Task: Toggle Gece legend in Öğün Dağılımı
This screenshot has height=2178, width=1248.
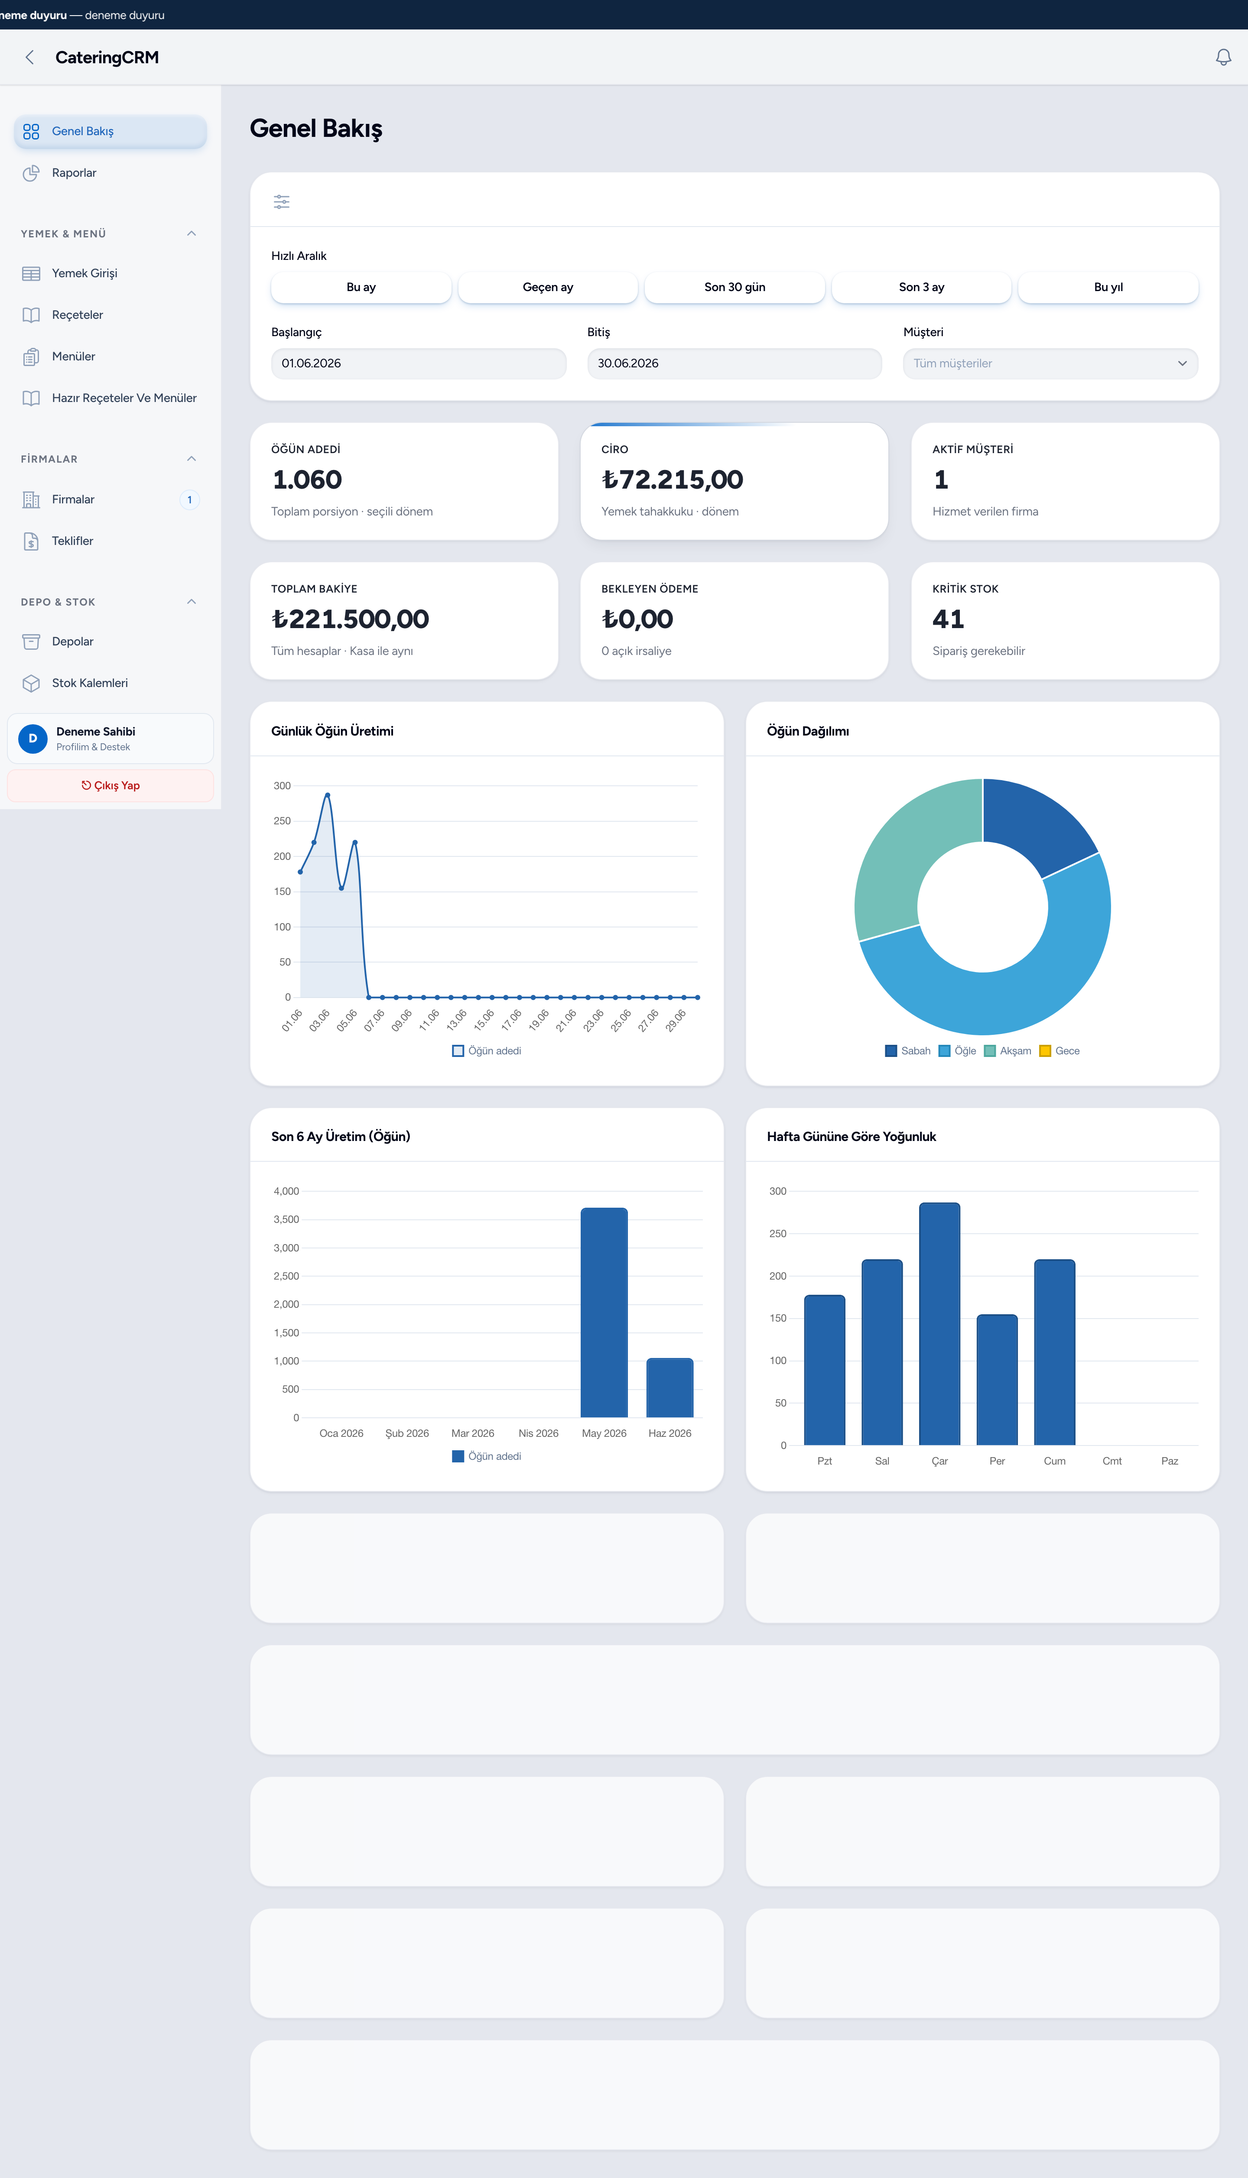Action: point(1059,1051)
